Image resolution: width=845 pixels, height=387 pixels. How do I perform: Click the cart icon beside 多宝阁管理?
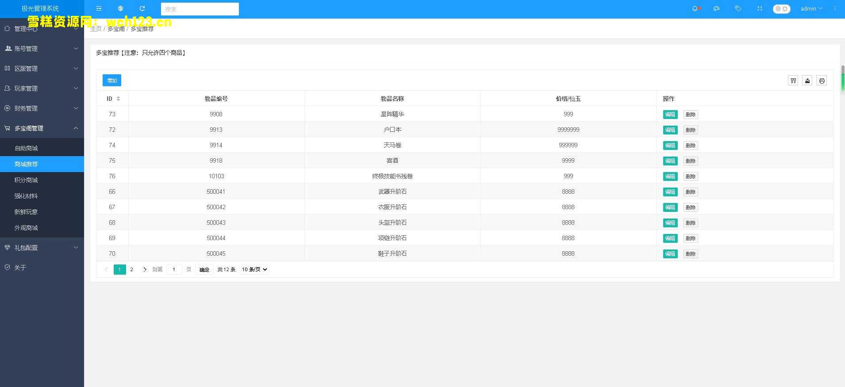(x=7, y=128)
